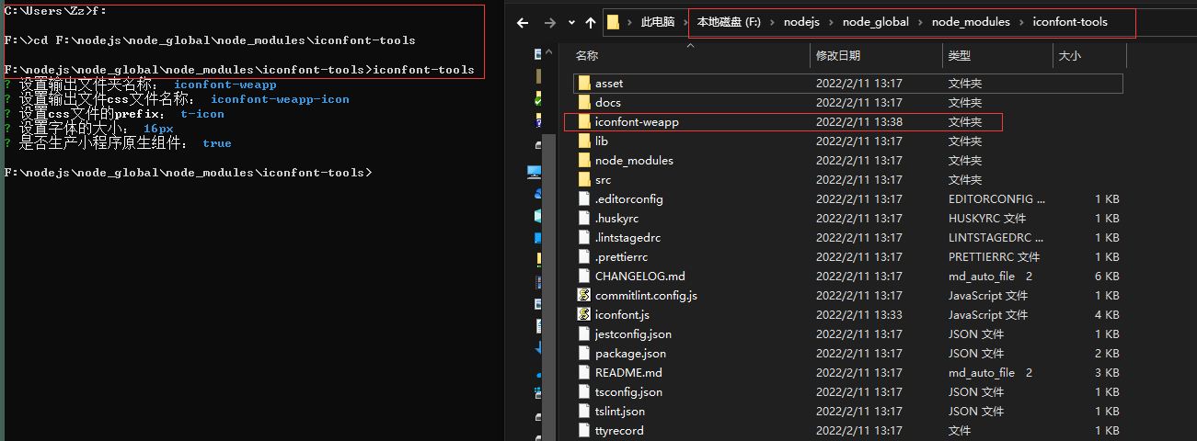Click the .lintstagedrc file icon
This screenshot has height=441, width=1197.
(584, 238)
